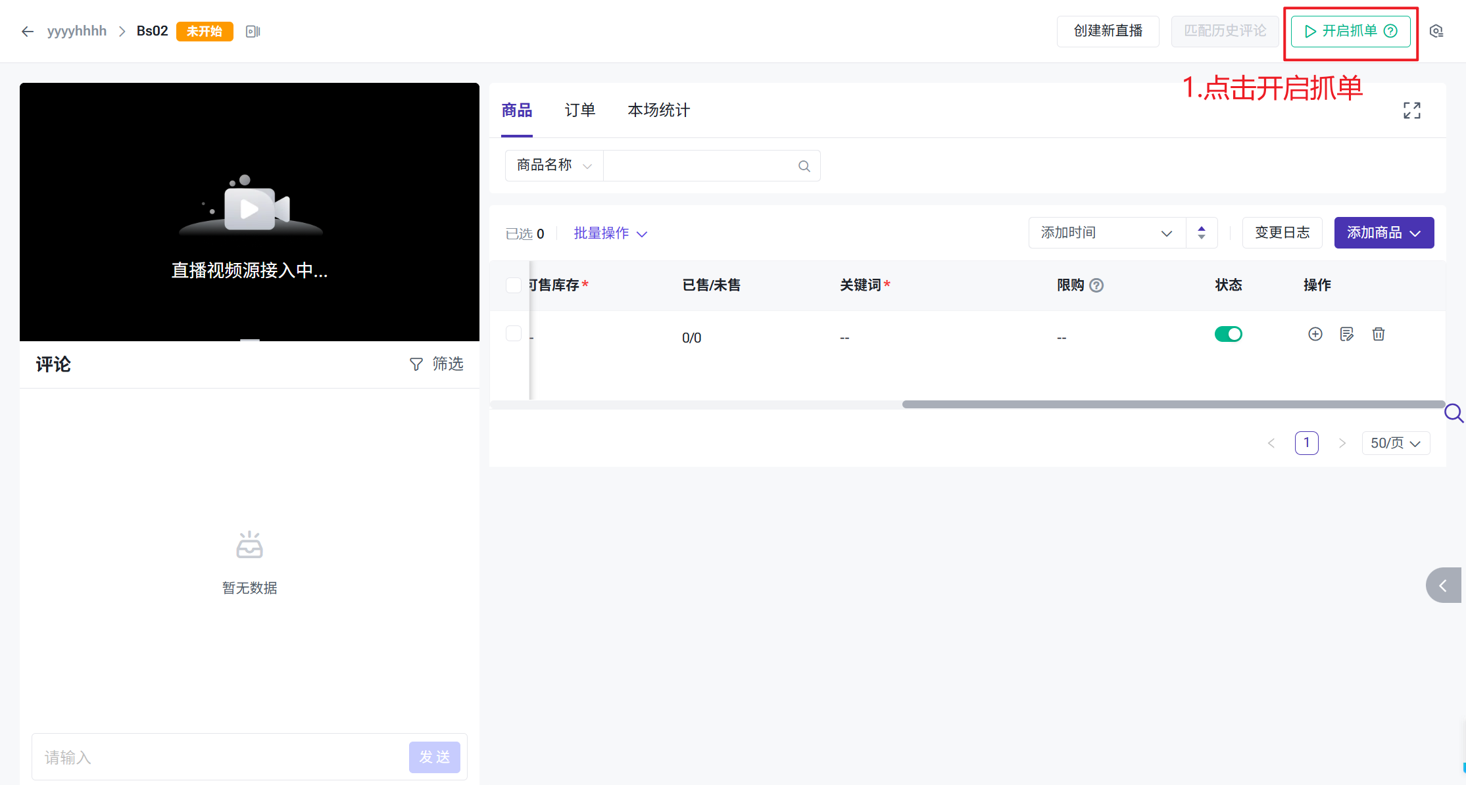
Task: Select page 1 in pagination
Action: pos(1307,443)
